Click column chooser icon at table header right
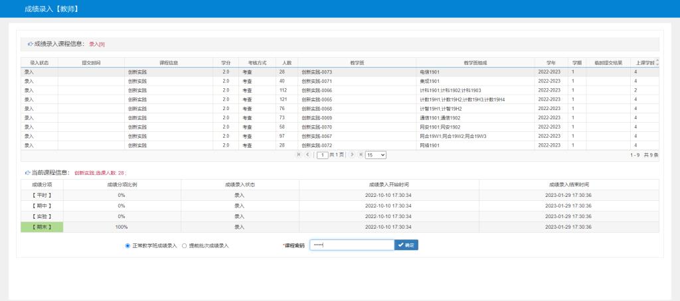Image resolution: width=680 pixels, height=301 pixels. (657, 62)
